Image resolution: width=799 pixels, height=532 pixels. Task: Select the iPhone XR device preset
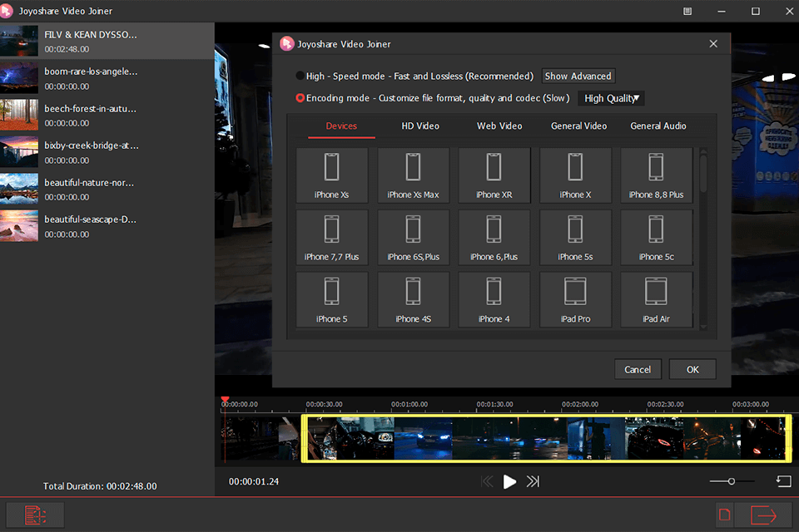[x=494, y=175]
